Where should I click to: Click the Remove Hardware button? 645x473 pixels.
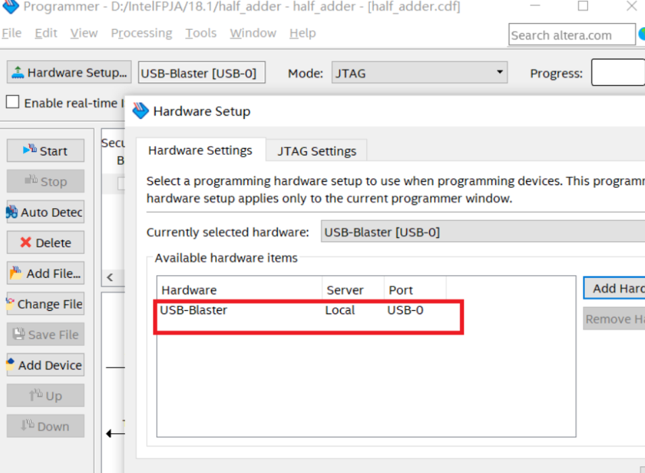click(614, 318)
